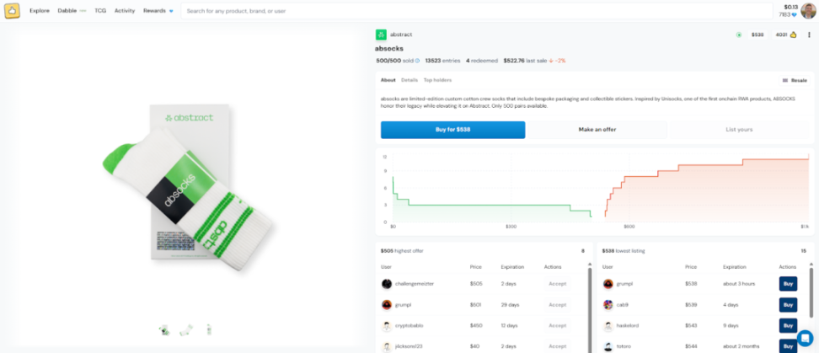Screen dimensions: 819x353
Task: Click cryptobablo's avatar icon
Action: pos(387,325)
